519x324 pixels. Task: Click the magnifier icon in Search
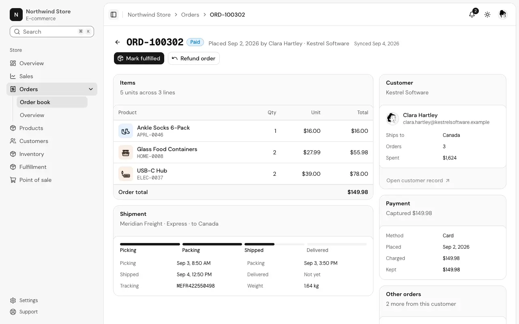(x=17, y=32)
